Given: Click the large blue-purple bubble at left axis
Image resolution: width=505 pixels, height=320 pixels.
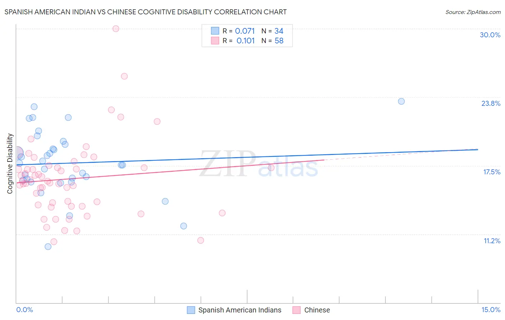Looking at the screenshot, I should [x=17, y=153].
